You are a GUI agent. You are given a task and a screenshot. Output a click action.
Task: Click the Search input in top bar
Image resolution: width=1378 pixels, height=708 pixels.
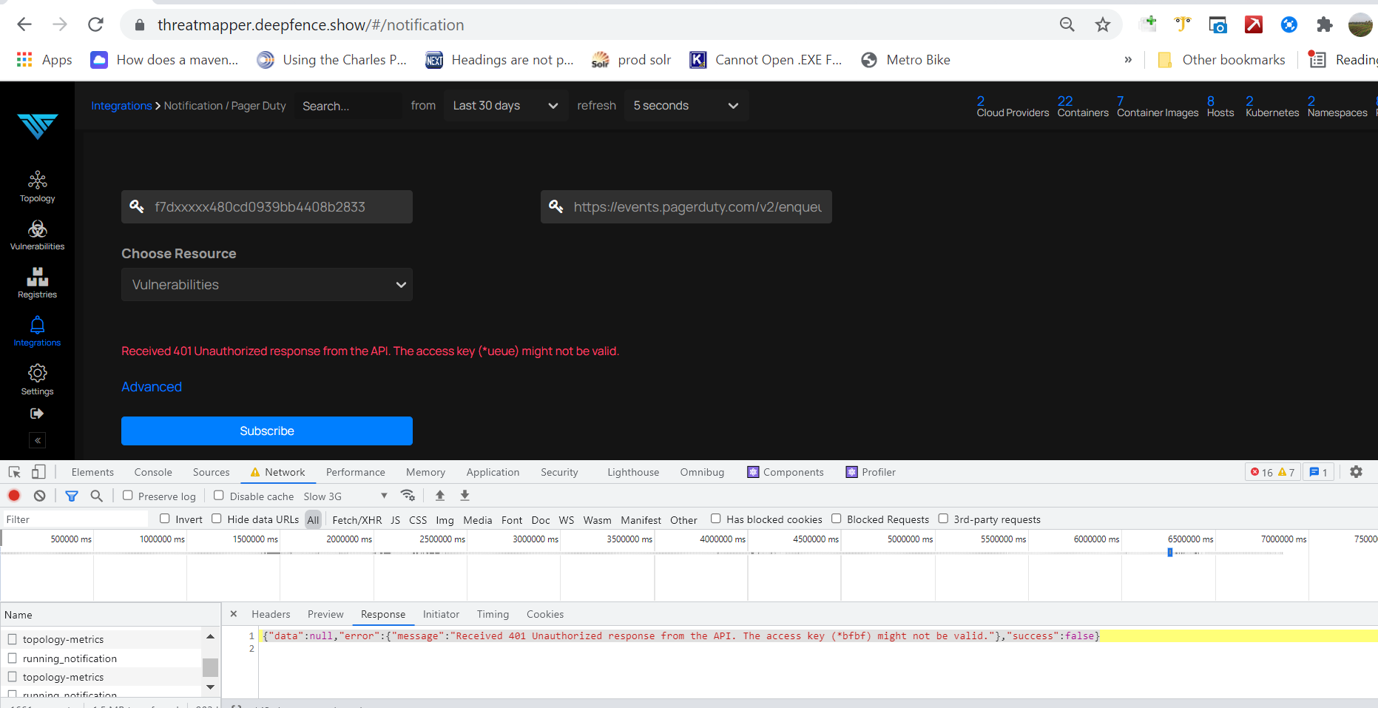[348, 106]
